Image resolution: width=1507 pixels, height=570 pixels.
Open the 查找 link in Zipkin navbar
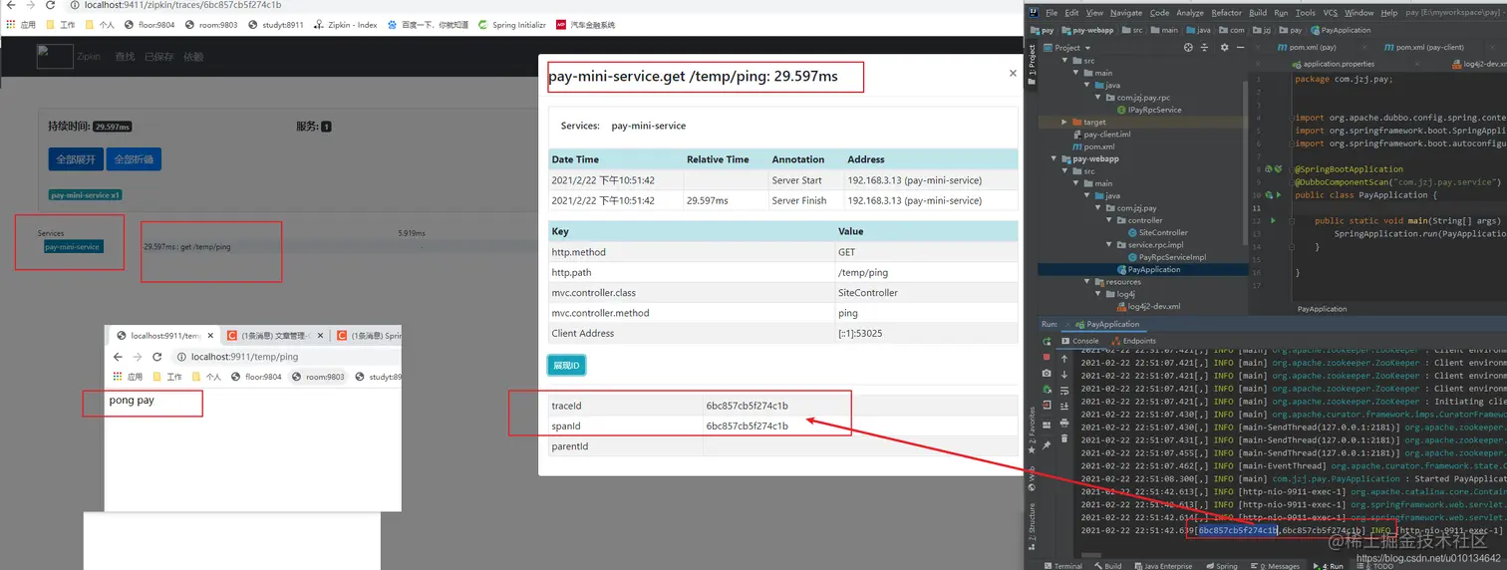pos(125,57)
